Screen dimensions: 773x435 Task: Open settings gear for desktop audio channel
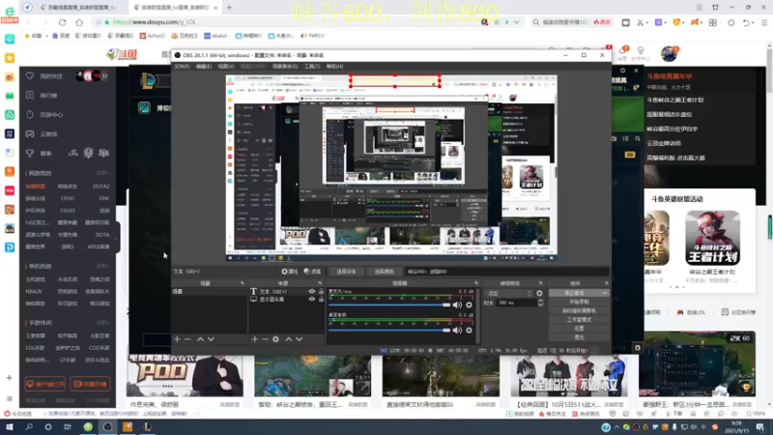click(x=469, y=330)
